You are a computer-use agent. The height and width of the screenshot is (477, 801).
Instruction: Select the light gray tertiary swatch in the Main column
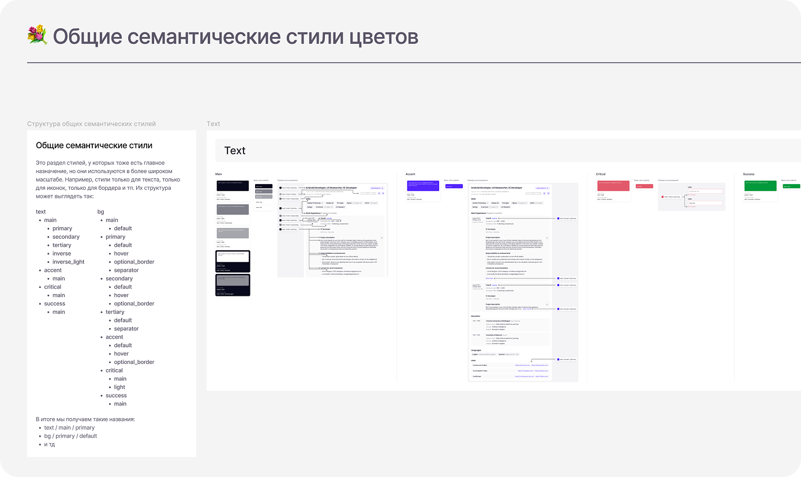[x=233, y=233]
